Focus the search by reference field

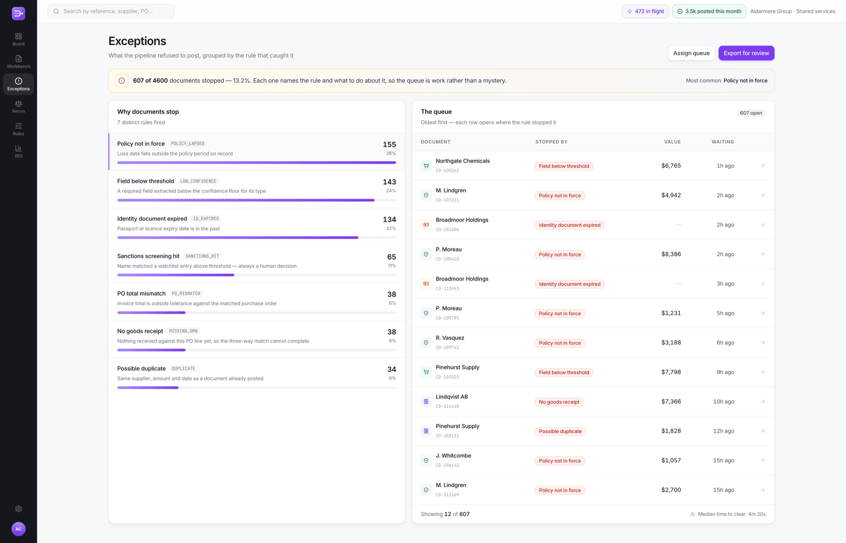(x=111, y=11)
